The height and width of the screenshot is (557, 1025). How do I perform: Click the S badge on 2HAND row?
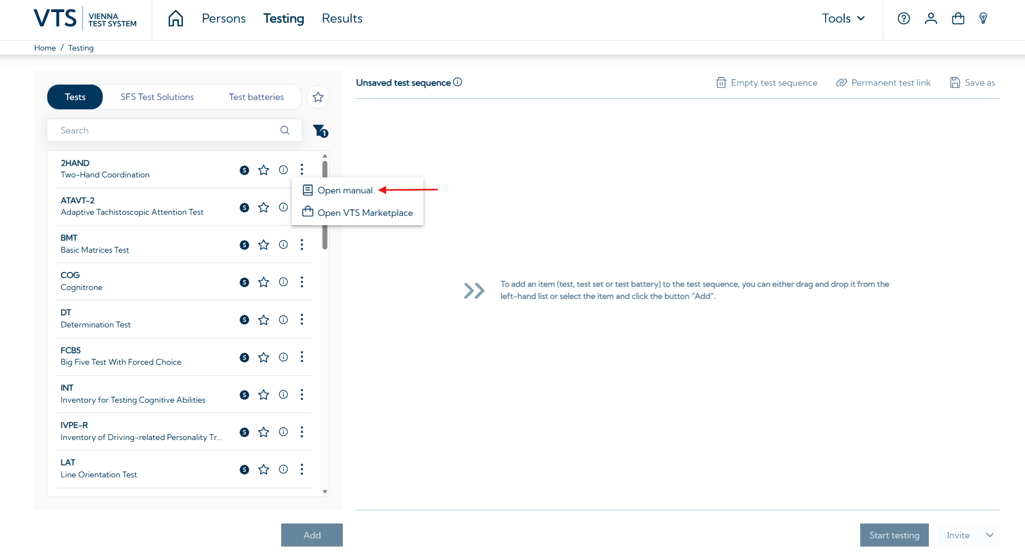(x=244, y=170)
